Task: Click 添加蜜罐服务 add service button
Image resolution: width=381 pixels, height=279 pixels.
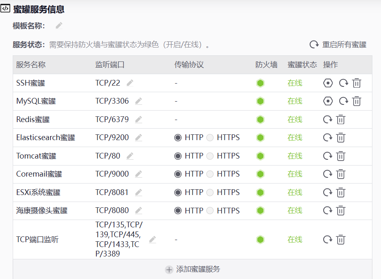Action: coord(192,269)
